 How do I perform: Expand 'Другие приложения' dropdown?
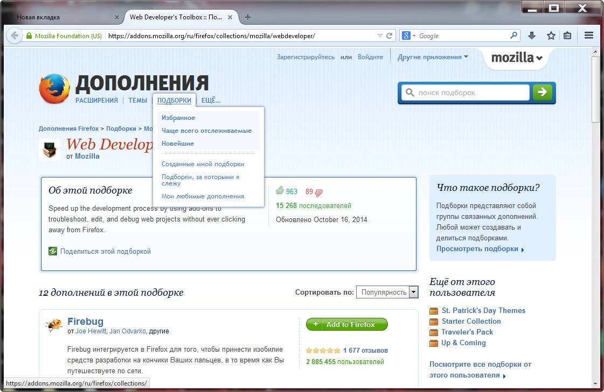[x=433, y=57]
